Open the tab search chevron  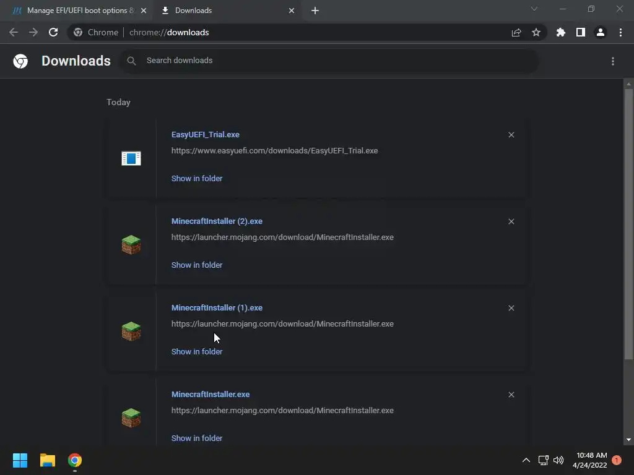(534, 9)
